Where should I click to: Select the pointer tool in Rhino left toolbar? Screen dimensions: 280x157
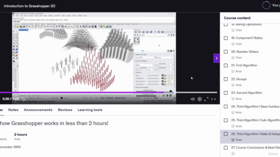tap(14, 31)
